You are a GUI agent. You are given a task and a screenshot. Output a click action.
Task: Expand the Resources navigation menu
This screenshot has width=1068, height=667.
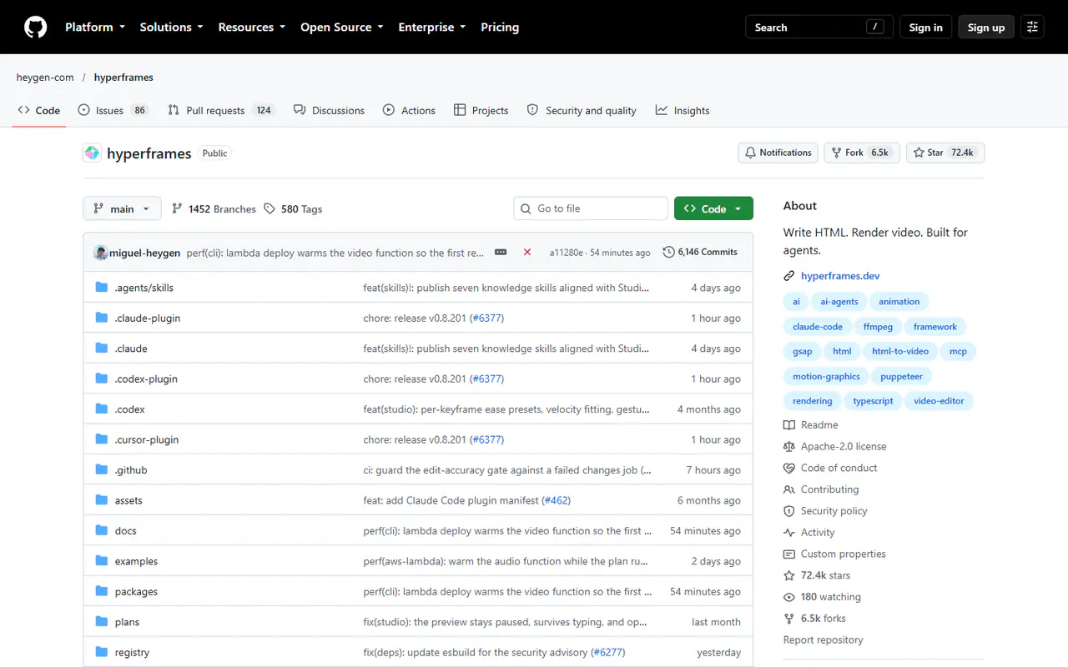[x=252, y=28]
